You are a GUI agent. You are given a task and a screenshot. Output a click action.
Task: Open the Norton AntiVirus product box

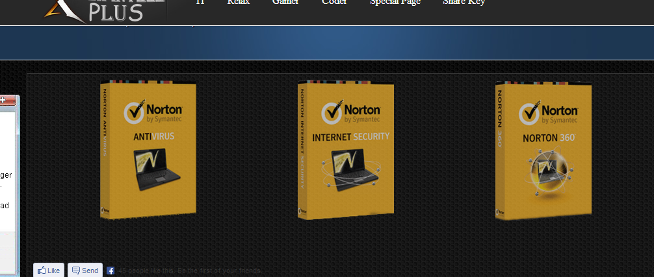point(148,149)
